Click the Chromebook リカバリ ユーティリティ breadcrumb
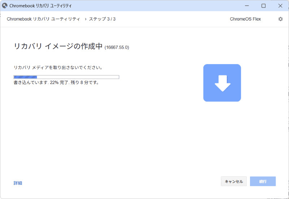This screenshot has height=199, width=289. 43,19
